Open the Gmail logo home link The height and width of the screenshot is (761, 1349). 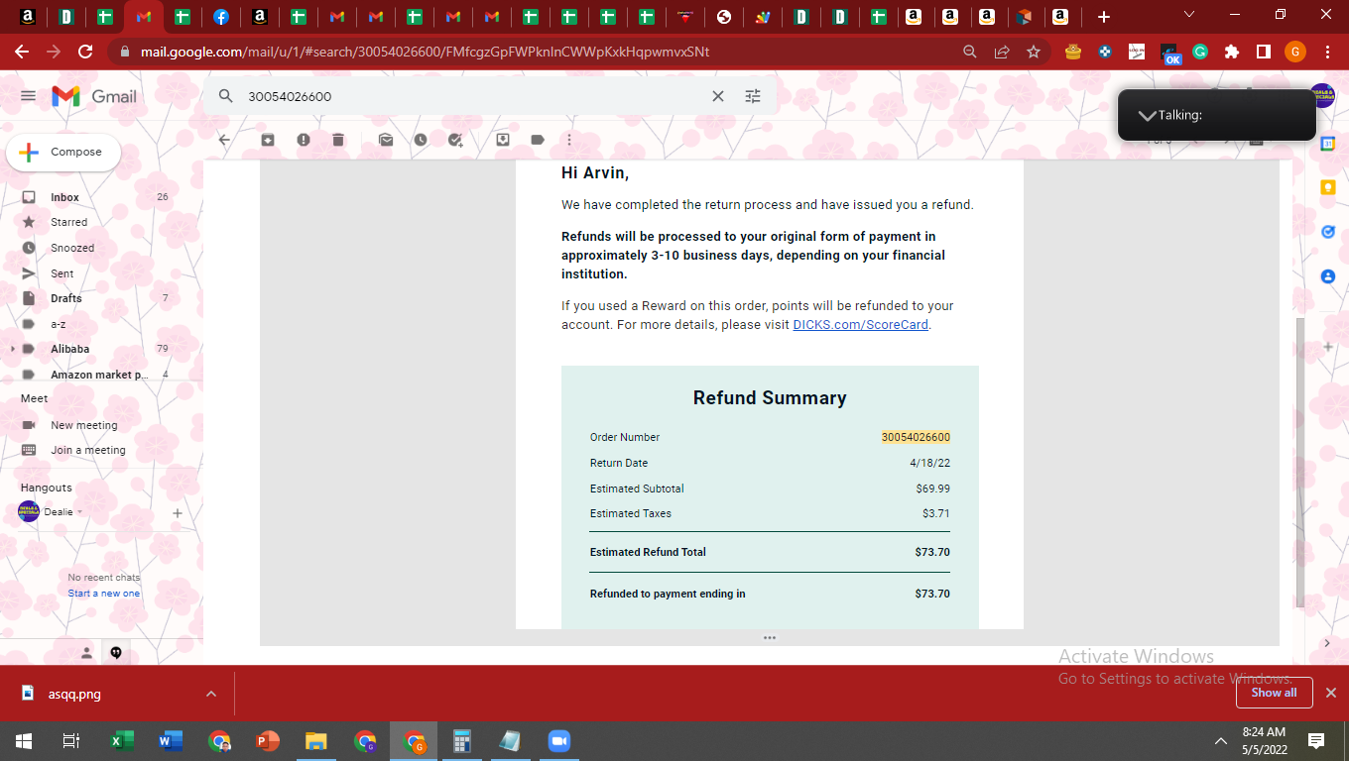[94, 96]
